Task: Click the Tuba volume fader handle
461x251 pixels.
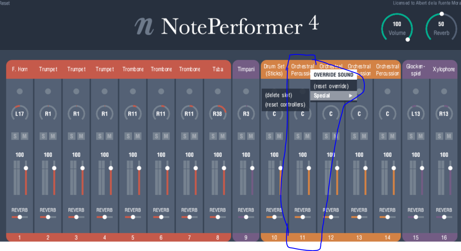Action: [x=224, y=168]
